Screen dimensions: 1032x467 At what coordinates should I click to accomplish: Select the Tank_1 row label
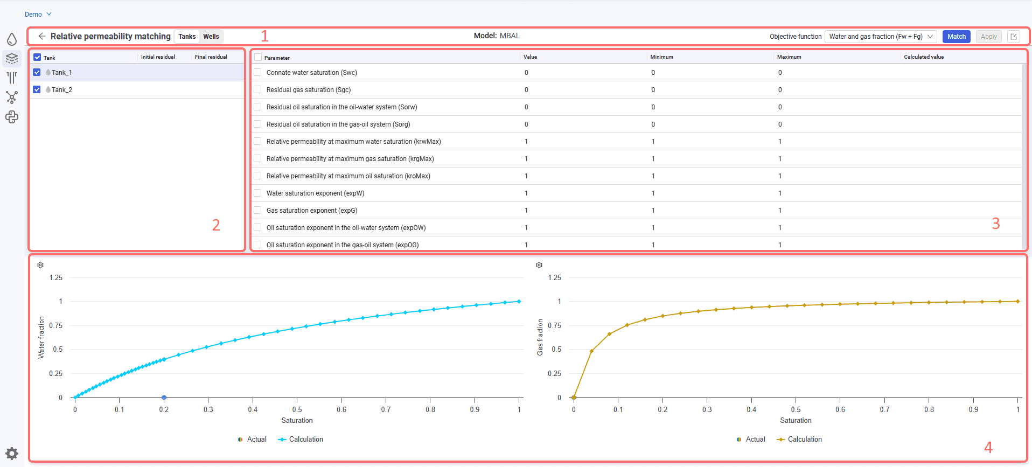(62, 73)
